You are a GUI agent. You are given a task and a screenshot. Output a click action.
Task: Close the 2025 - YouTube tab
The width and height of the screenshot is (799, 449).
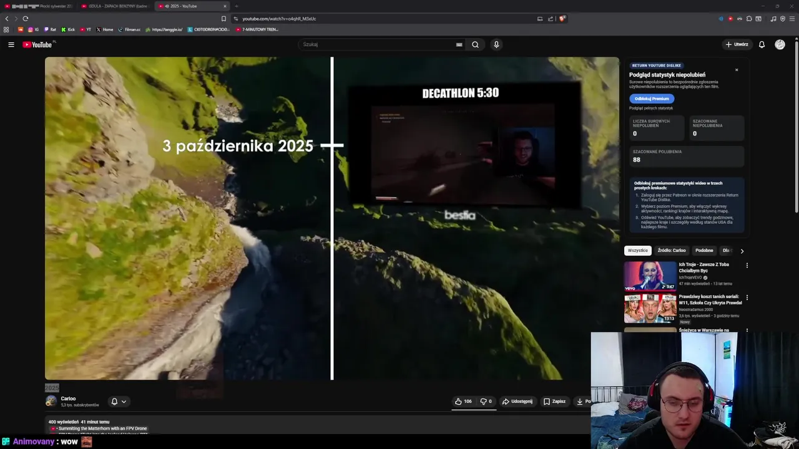click(225, 6)
